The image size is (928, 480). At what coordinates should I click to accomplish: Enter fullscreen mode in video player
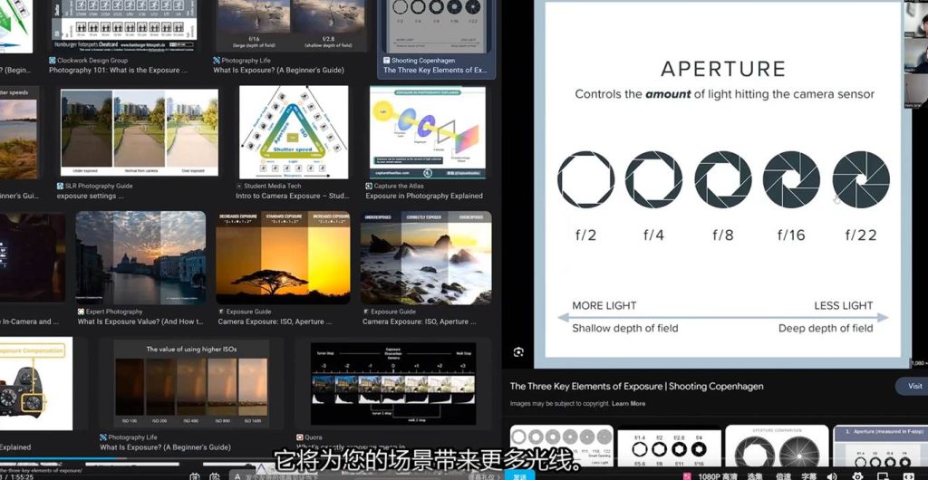coord(909,475)
